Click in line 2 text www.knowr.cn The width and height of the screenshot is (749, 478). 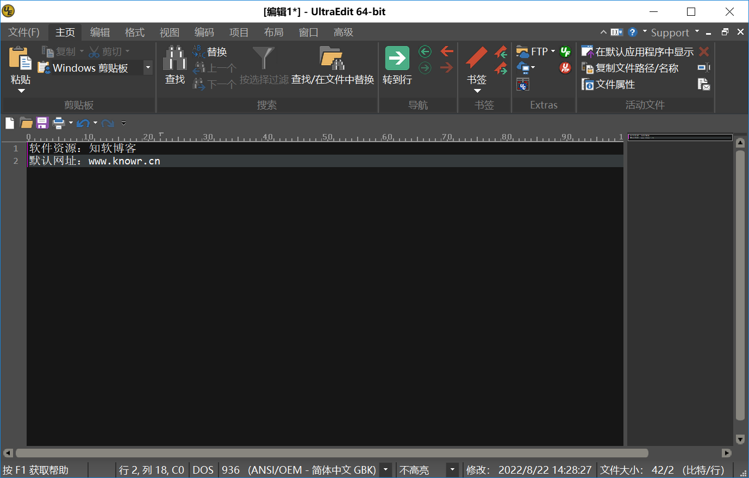[124, 161]
